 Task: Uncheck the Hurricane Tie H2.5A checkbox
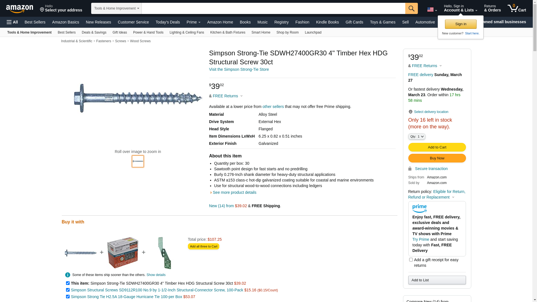68,297
